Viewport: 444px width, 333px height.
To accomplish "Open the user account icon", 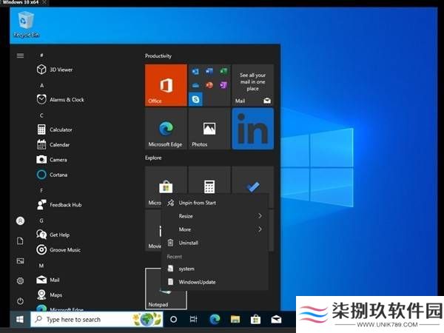I will click(20, 221).
